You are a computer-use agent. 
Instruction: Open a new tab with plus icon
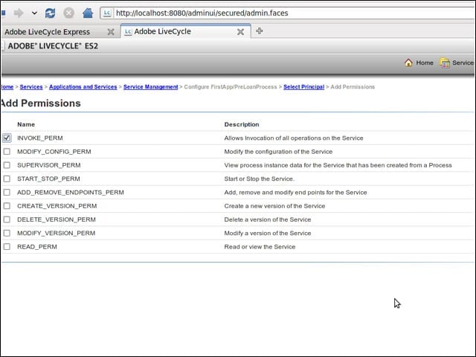[x=260, y=31]
